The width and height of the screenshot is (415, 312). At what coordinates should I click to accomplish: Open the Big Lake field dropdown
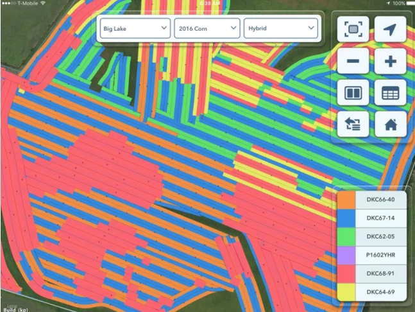(x=134, y=28)
